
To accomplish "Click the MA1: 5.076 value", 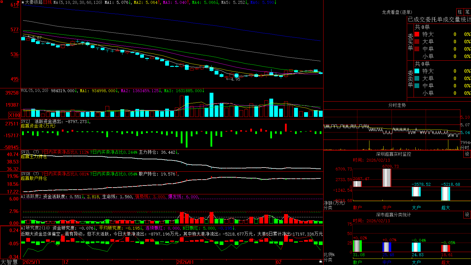I will [x=118, y=2].
